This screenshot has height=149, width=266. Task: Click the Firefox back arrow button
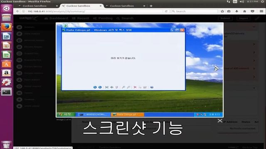click(17, 11)
